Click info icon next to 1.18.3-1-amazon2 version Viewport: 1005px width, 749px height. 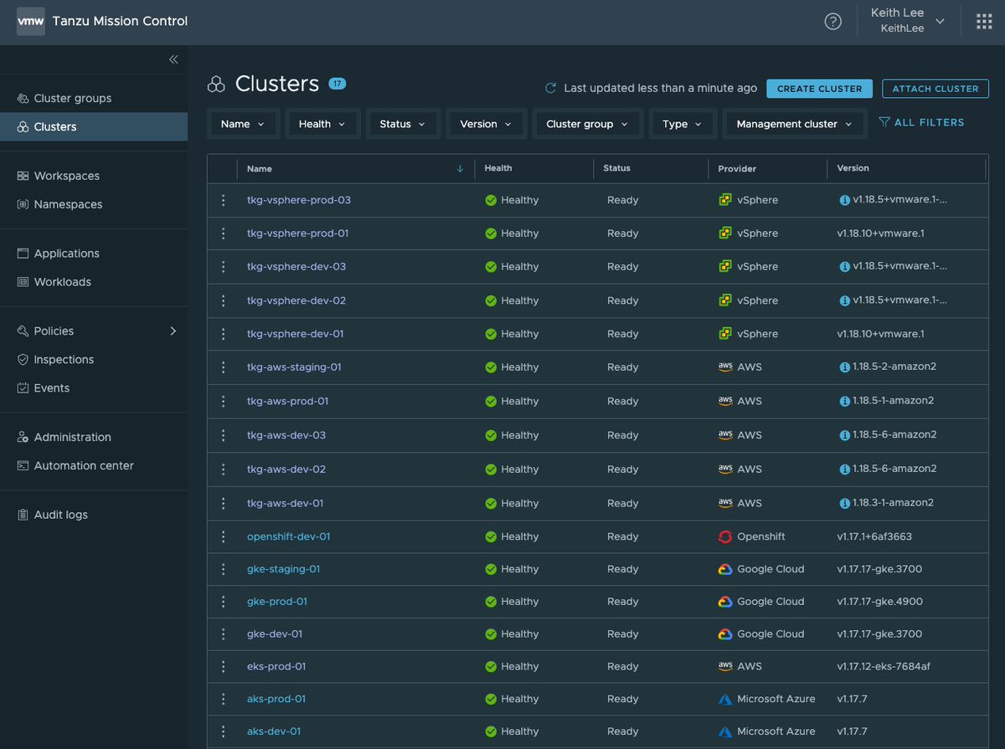coord(844,503)
